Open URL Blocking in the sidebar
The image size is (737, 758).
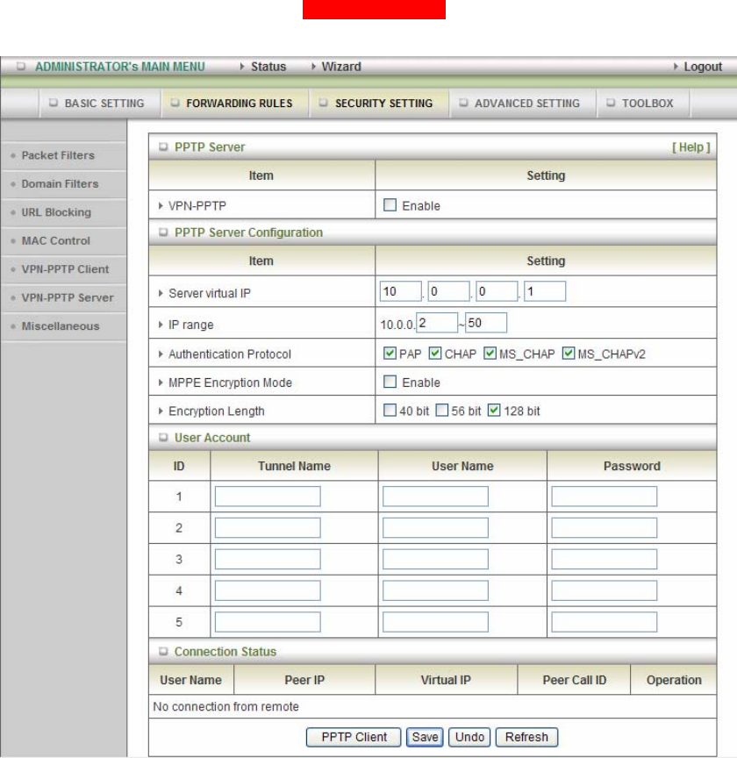(x=56, y=212)
